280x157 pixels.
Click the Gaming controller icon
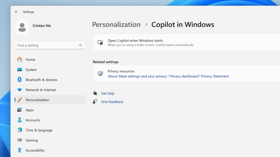[20, 140]
